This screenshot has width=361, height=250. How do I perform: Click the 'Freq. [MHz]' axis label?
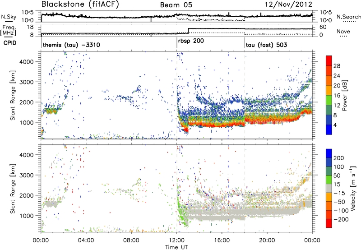point(9,30)
